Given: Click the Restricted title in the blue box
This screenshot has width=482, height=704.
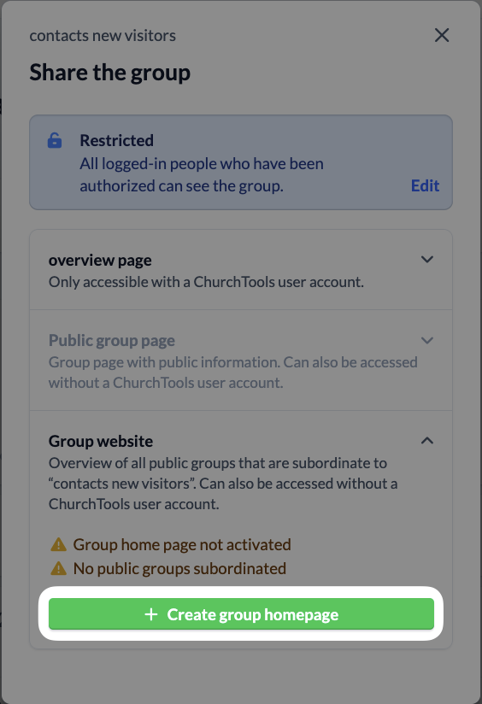Looking at the screenshot, I should tap(117, 140).
